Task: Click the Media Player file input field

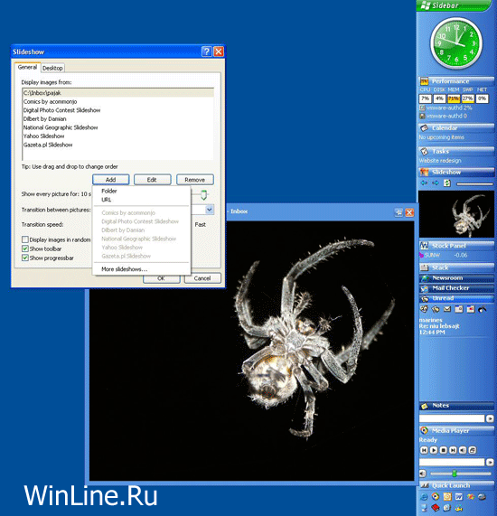Action: pos(452,462)
